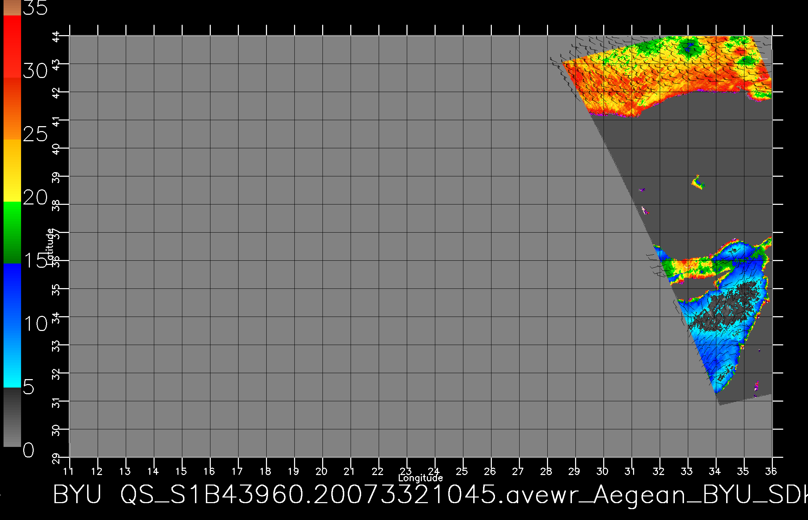Click latitude tick label '35'

coord(57,290)
